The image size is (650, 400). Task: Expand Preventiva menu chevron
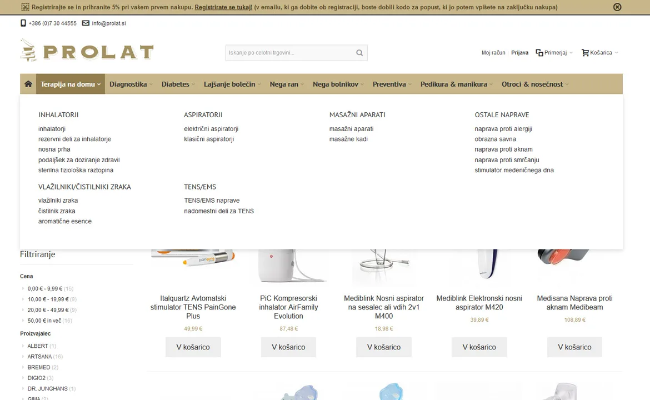[410, 84]
